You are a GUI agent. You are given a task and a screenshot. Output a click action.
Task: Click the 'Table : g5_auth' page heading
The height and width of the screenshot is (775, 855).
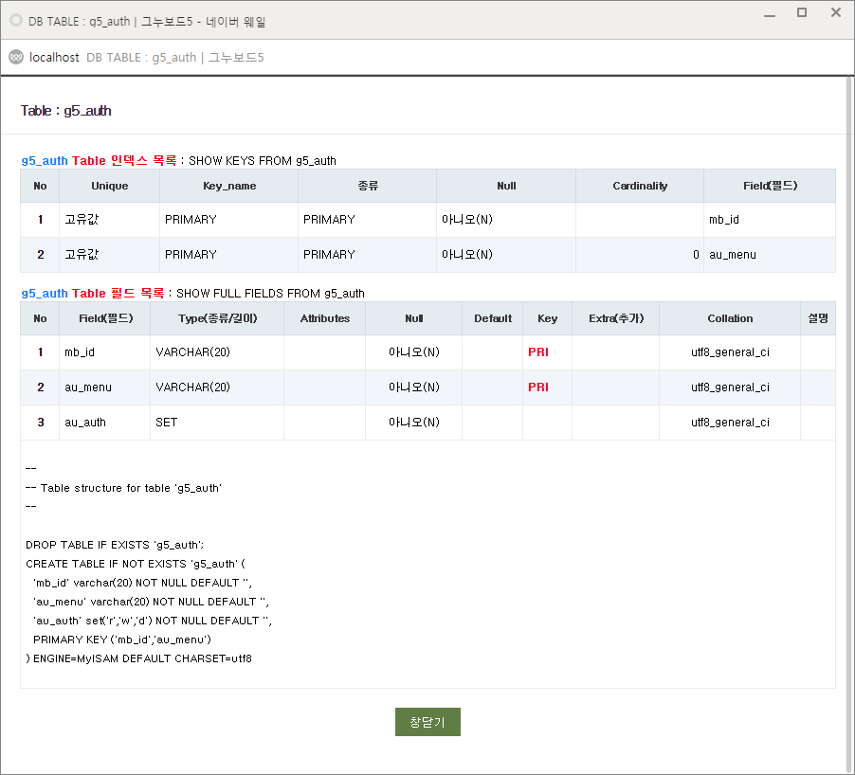point(66,111)
